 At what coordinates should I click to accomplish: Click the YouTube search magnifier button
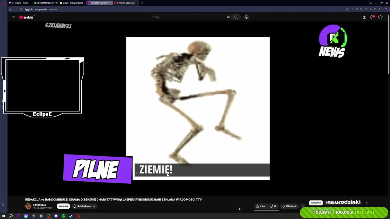236,17
